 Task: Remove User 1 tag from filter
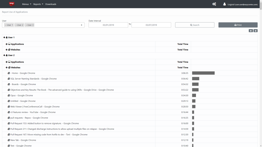(x=6, y=25)
